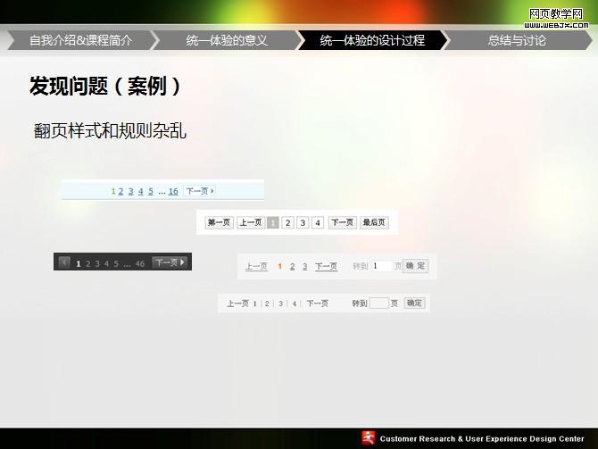Click the empty 转到 page input field
598x449 pixels.
(378, 303)
